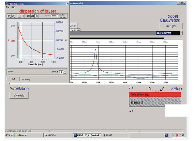Screen dimensions: 195x141
Task: Click the restore screen toolbar label
Action: pos(63,16)
